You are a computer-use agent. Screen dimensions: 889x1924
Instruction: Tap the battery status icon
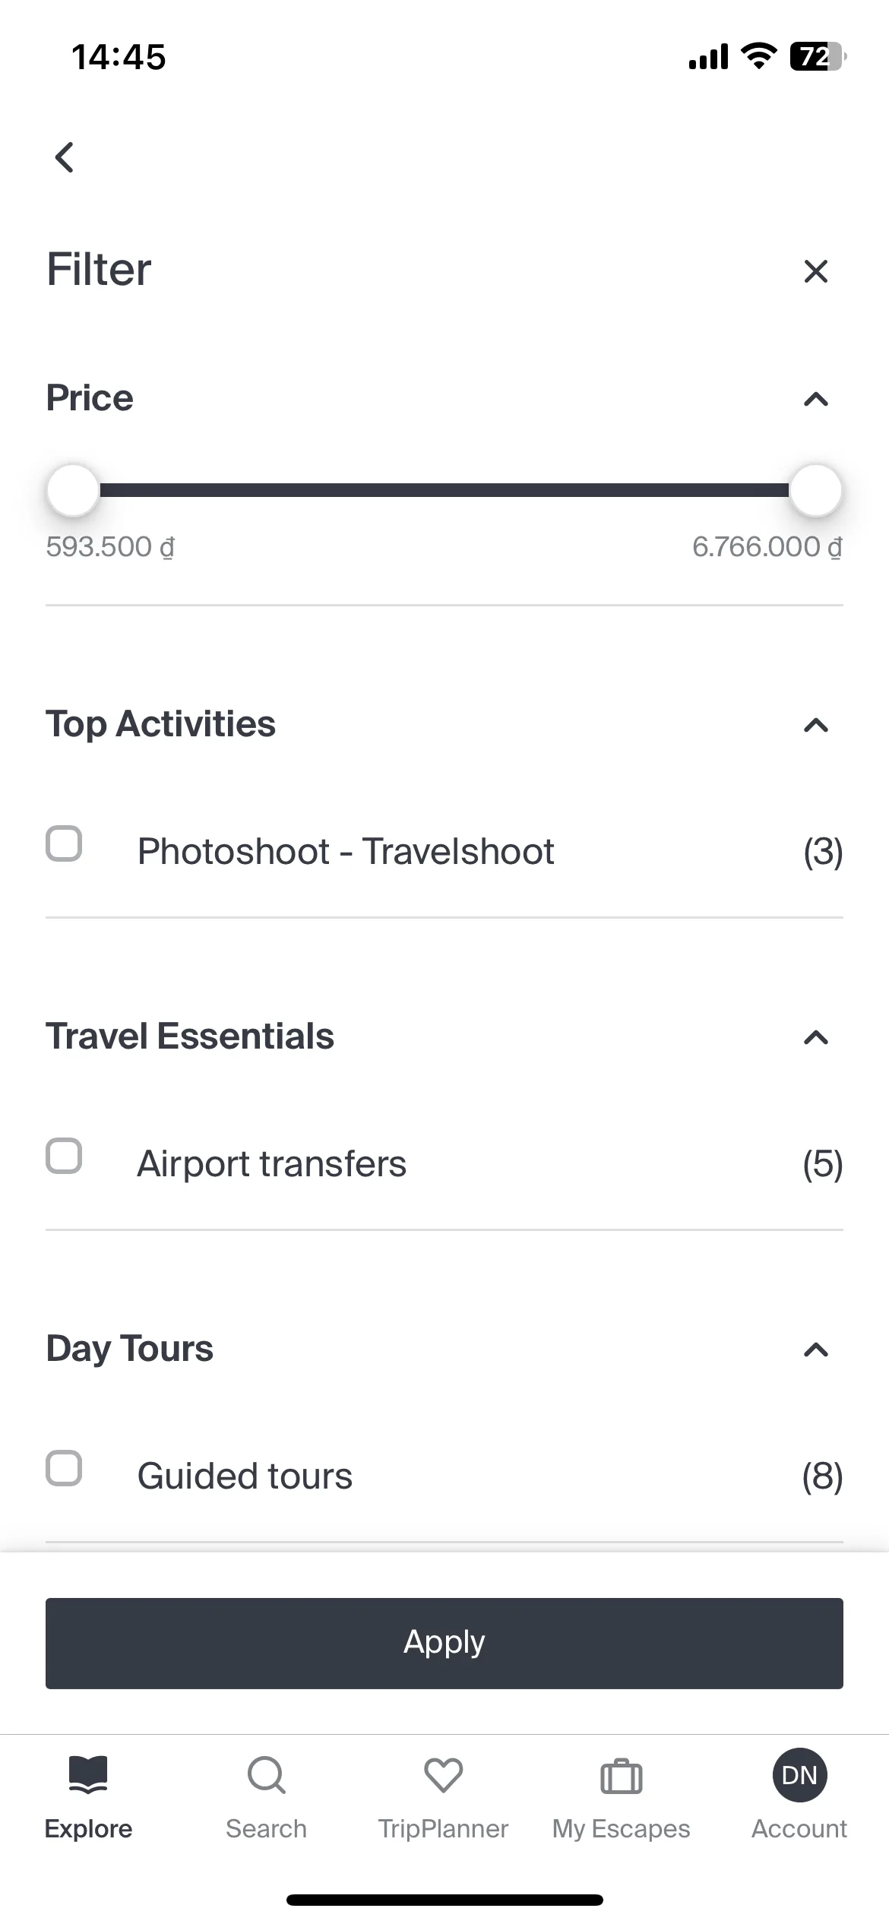(818, 57)
